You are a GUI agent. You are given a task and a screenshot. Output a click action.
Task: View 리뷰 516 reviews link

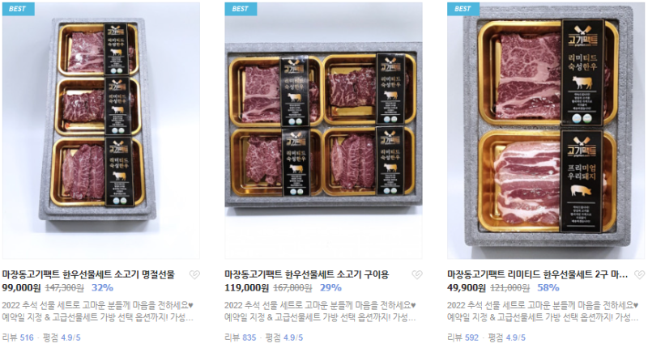[x=18, y=337]
